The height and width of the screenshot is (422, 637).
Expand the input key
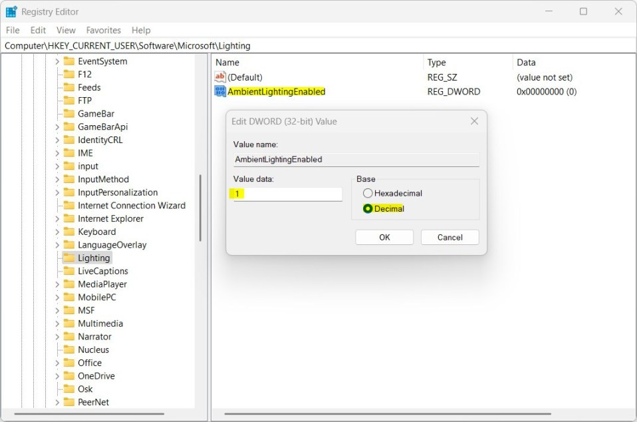point(57,166)
